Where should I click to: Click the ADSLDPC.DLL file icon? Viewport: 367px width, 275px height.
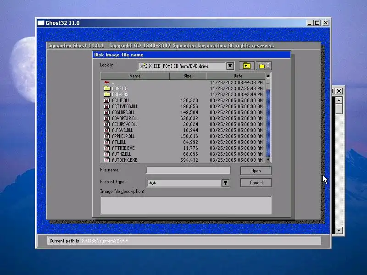pos(107,112)
